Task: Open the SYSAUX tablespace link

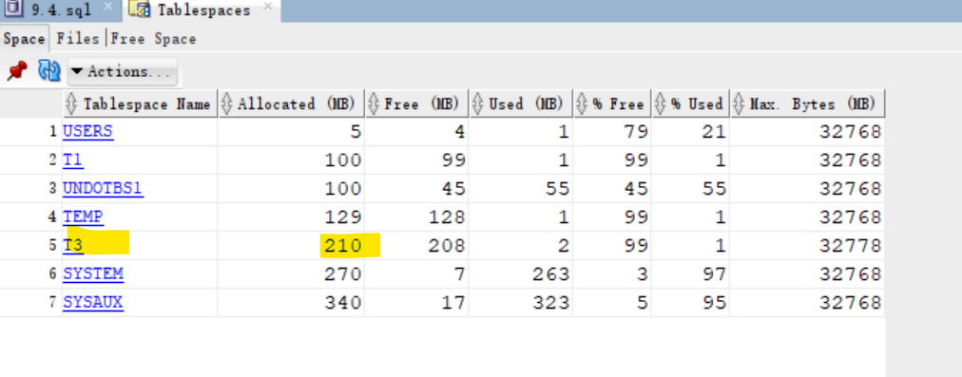Action: pos(92,302)
